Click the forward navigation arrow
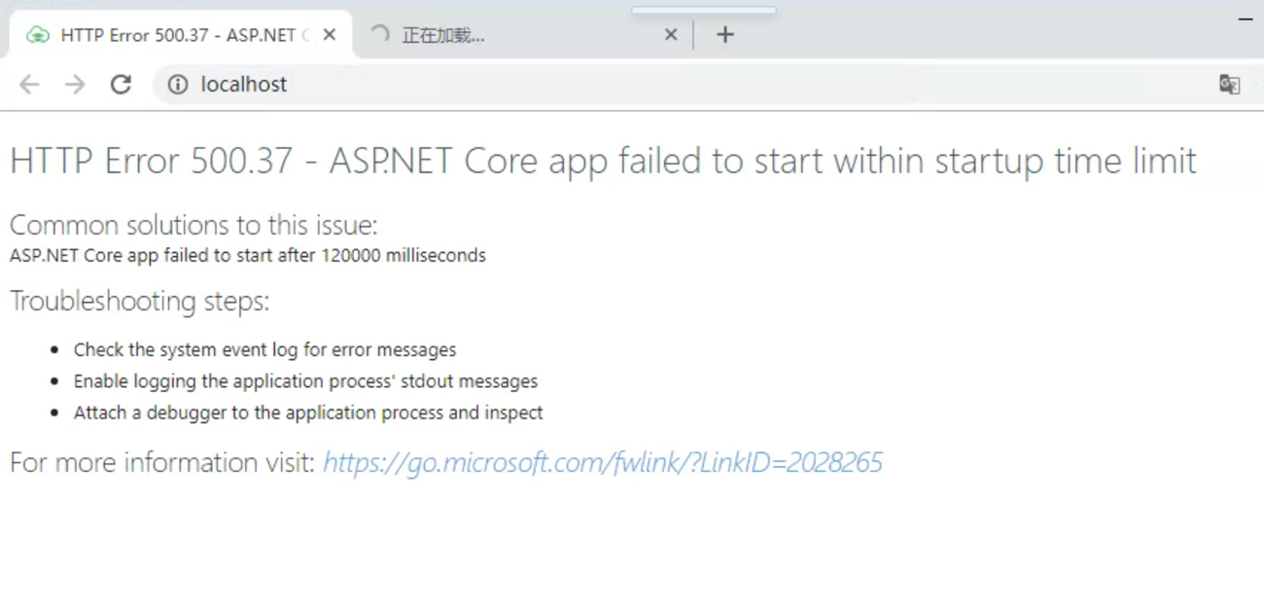 [75, 85]
